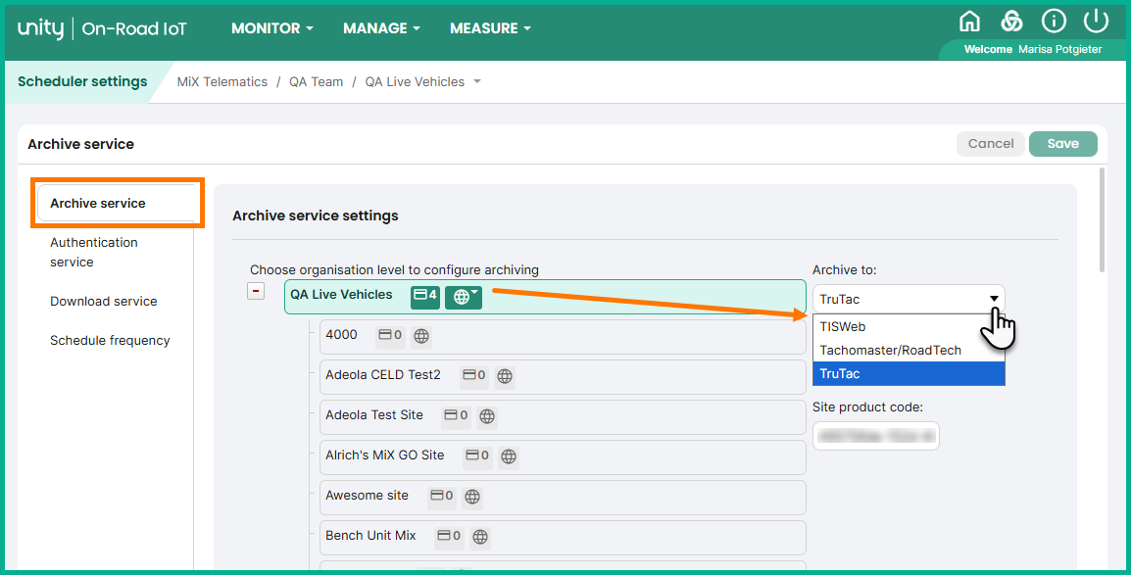1131x575 pixels.
Task: Click QA Team breadcrumb link
Action: 316,82
